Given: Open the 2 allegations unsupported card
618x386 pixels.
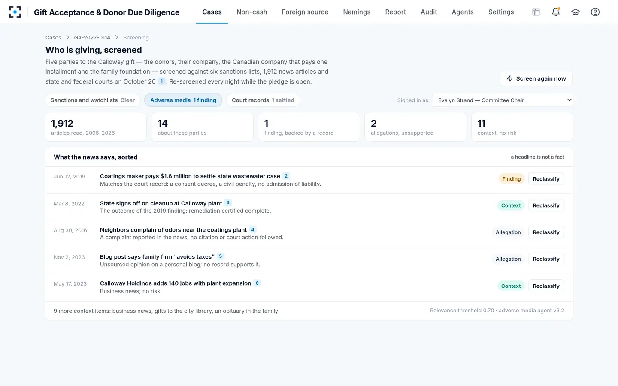Looking at the screenshot, I should pyautogui.click(x=415, y=127).
